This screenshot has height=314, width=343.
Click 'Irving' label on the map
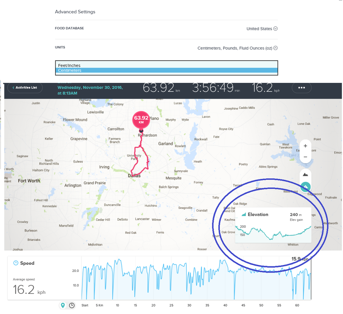[x=104, y=167]
